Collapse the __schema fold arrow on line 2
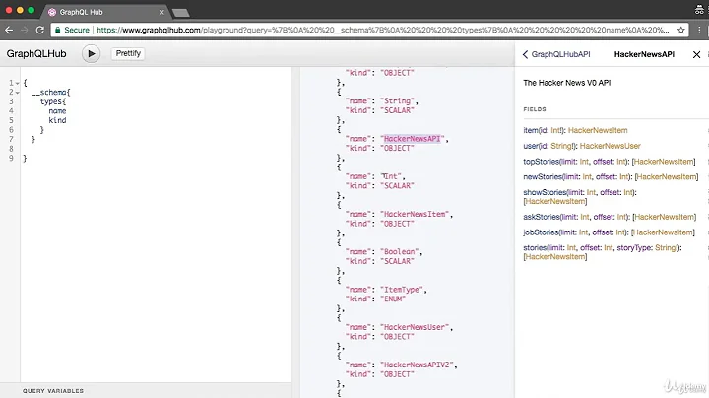The height and width of the screenshot is (398, 709). (17, 93)
